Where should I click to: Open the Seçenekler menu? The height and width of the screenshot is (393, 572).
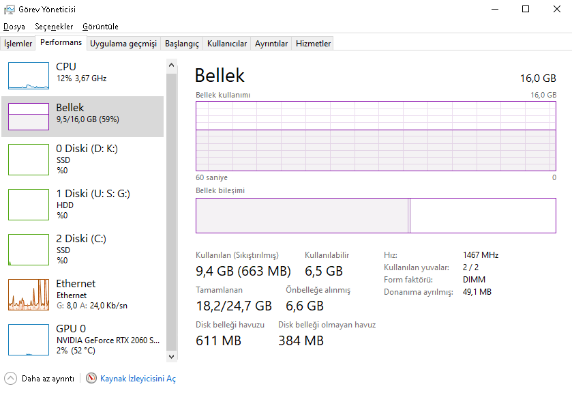(x=54, y=27)
